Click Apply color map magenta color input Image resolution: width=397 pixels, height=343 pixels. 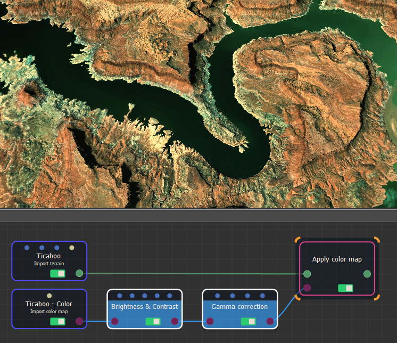tap(307, 288)
